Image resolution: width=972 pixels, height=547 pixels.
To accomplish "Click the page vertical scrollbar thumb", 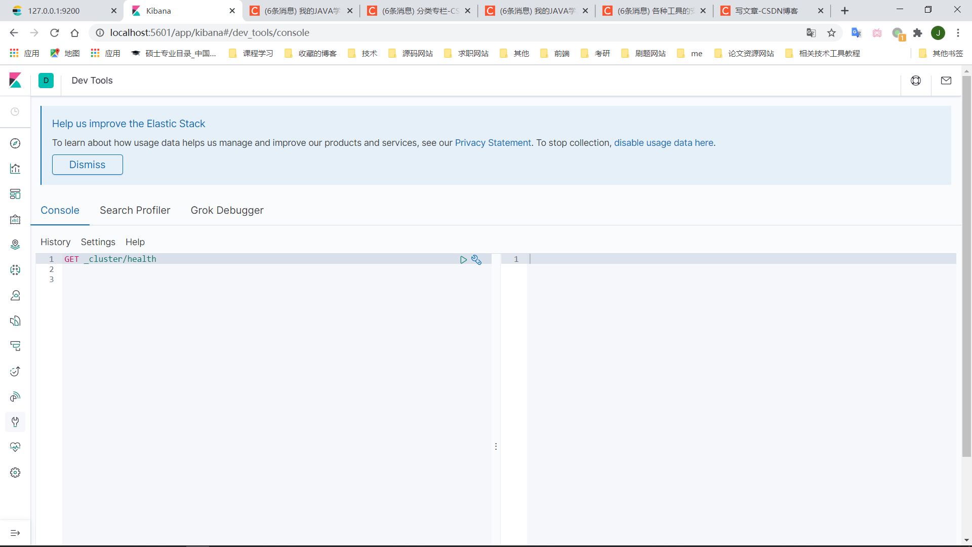I will coord(966,266).
